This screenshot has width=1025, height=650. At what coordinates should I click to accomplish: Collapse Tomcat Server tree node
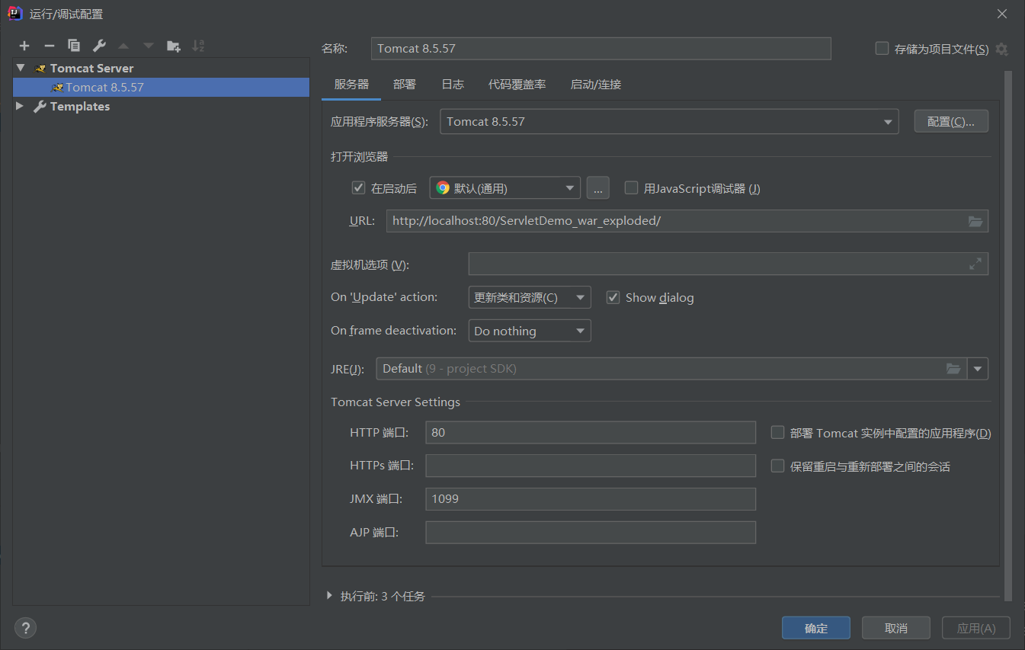coord(20,68)
